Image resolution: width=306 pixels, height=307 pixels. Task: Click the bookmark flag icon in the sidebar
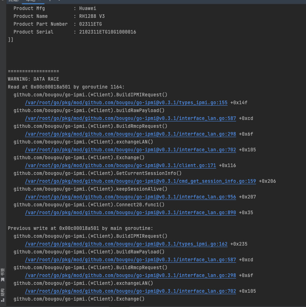coord(2,280)
